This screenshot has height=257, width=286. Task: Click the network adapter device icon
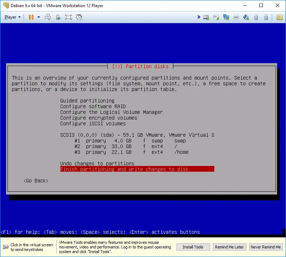point(226,17)
